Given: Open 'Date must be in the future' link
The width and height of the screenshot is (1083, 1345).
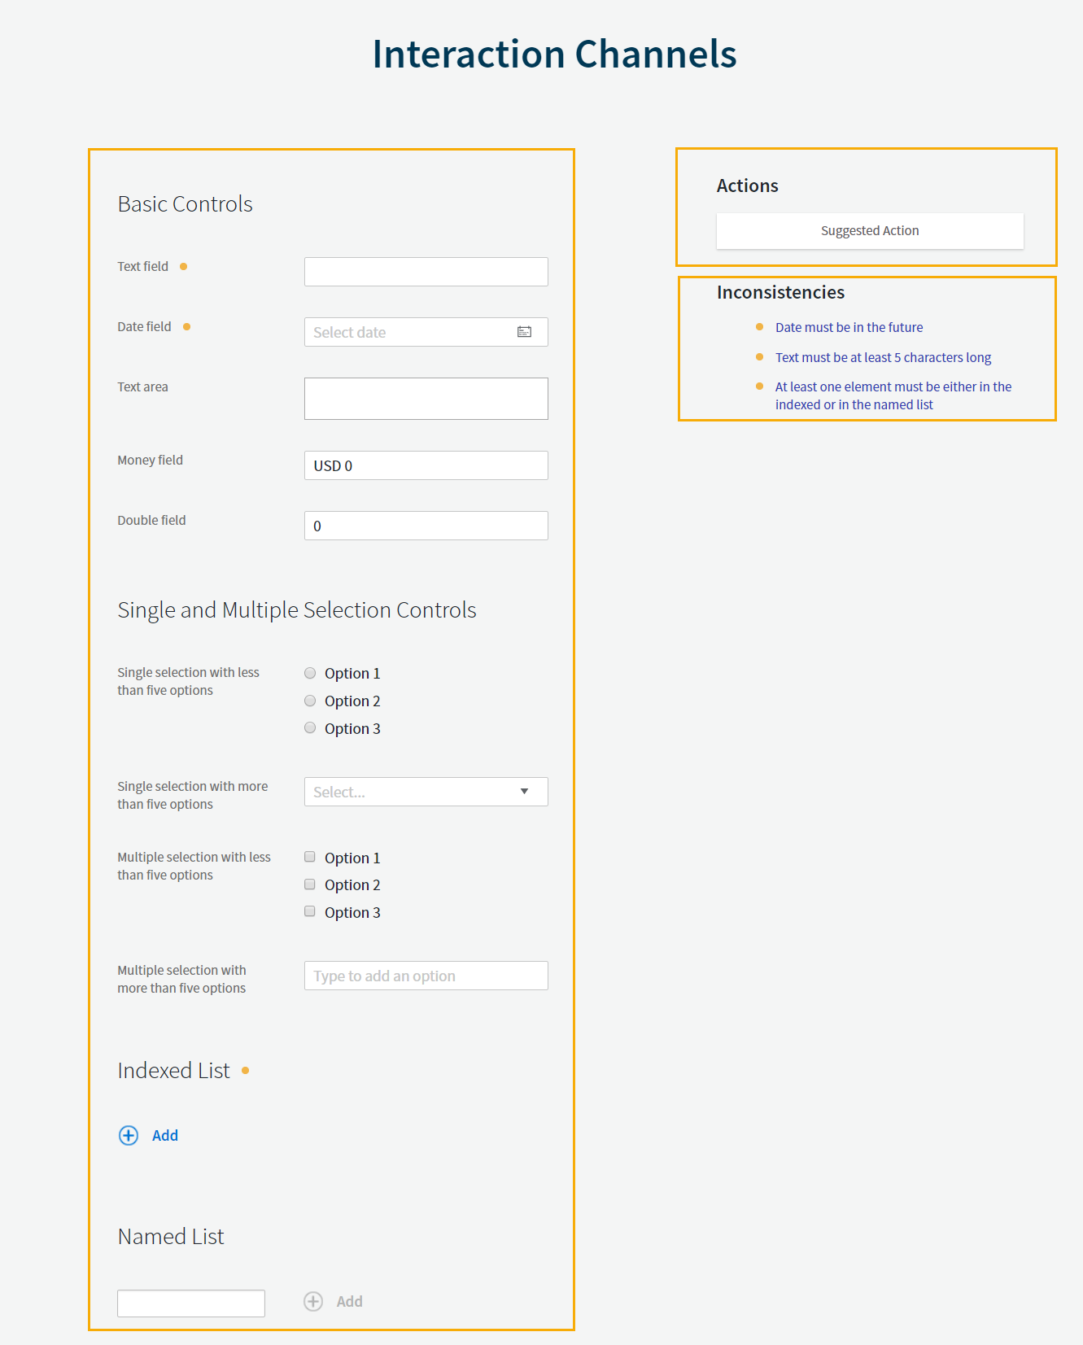Looking at the screenshot, I should [849, 327].
